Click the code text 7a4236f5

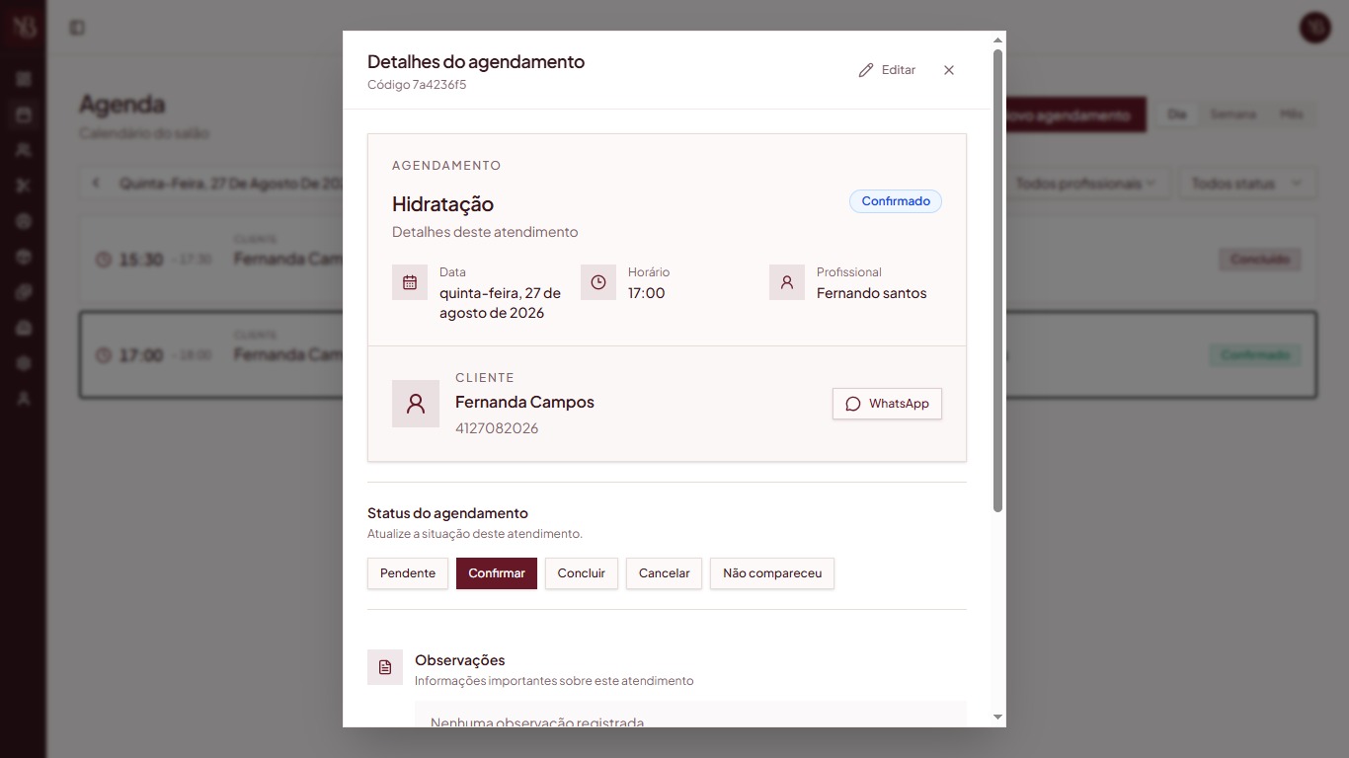tap(439, 85)
